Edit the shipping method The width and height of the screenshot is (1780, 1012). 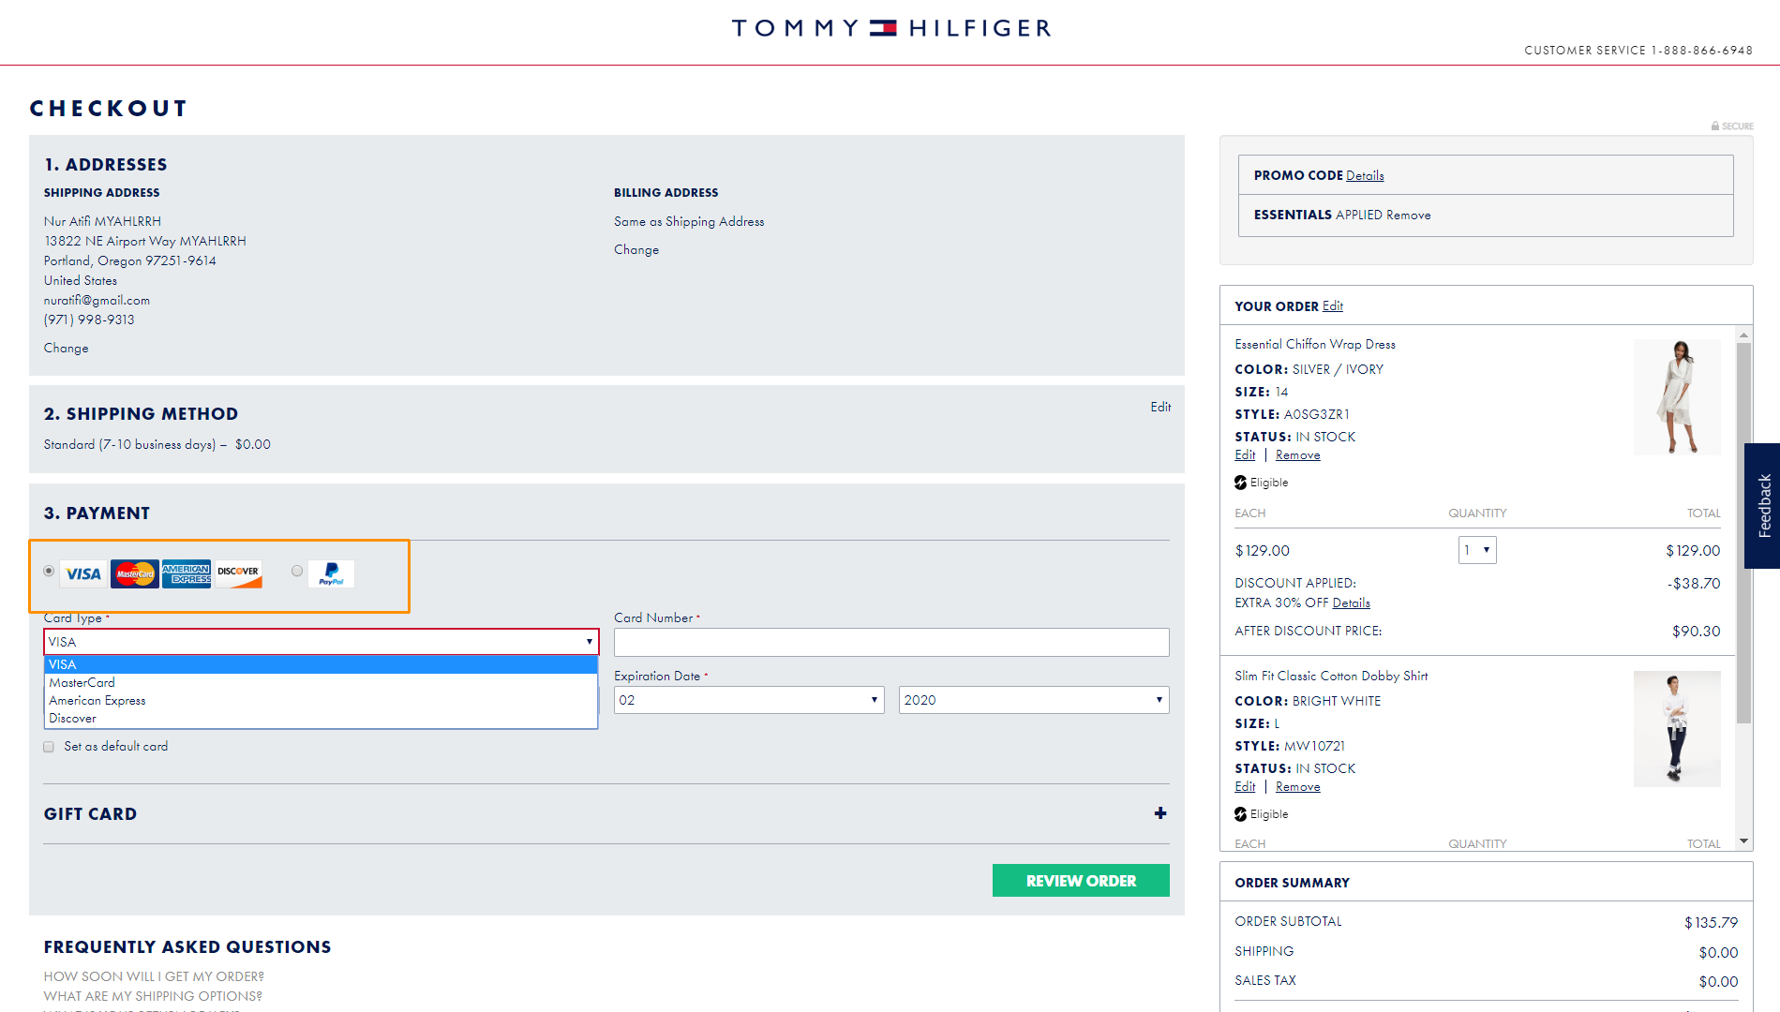pos(1160,407)
